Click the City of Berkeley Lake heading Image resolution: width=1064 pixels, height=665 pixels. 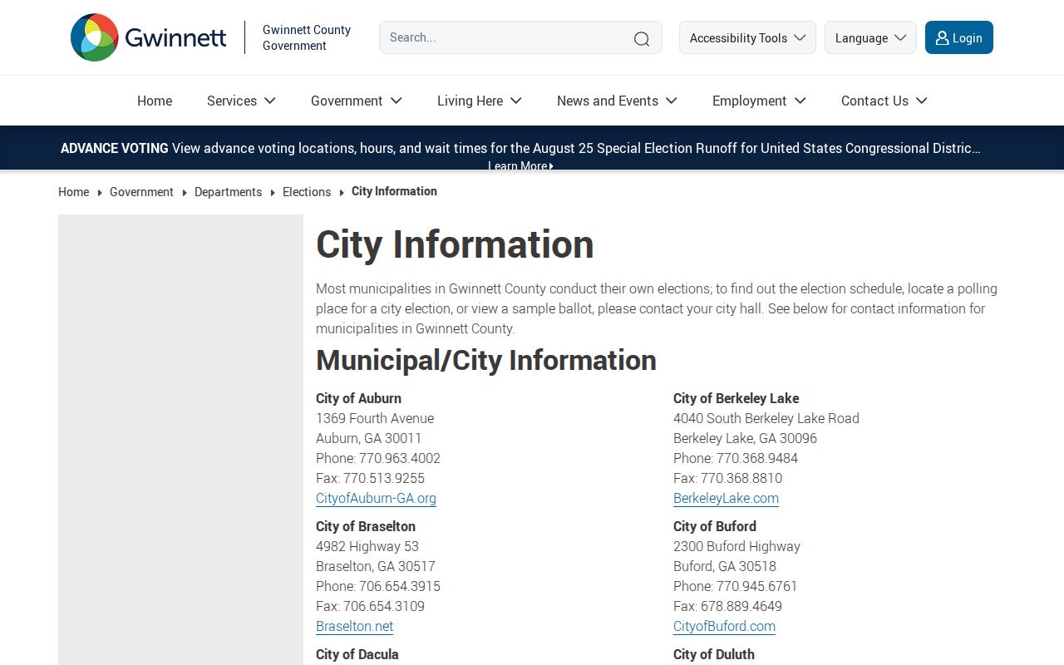(x=736, y=398)
